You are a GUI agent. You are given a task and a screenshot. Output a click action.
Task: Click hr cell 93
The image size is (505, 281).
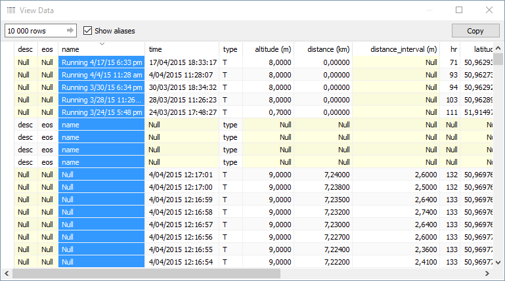(450, 75)
